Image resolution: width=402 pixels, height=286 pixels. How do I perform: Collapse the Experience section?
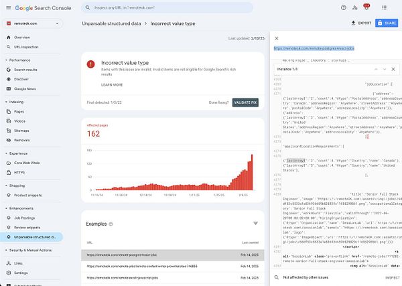click(x=6, y=153)
